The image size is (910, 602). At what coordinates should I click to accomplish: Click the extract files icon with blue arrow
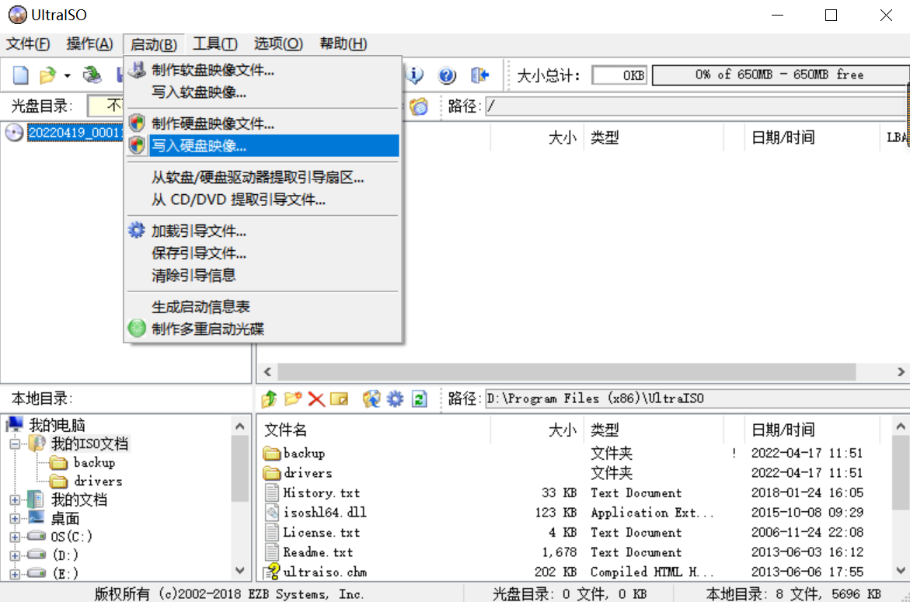click(371, 398)
